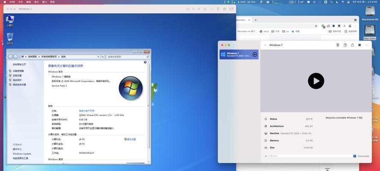Stop the VM with the square stop icon
Image resolution: width=380 pixels, height=171 pixels.
(x=359, y=45)
